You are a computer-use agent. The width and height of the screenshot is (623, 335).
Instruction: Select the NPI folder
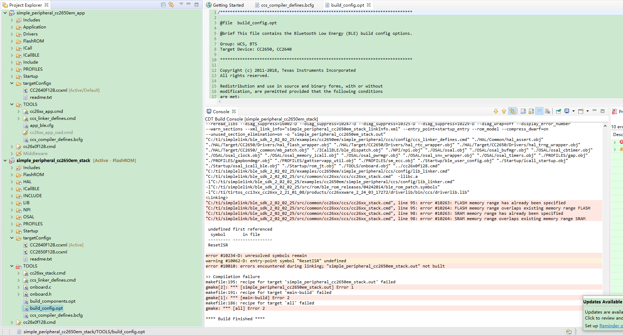pos(23,210)
